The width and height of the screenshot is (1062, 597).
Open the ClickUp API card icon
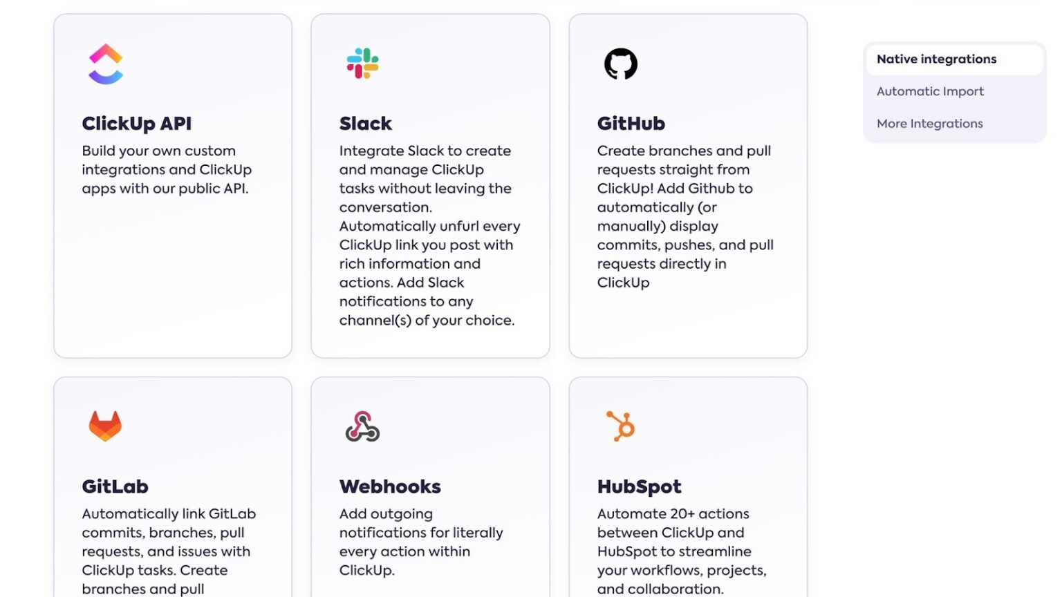click(104, 63)
